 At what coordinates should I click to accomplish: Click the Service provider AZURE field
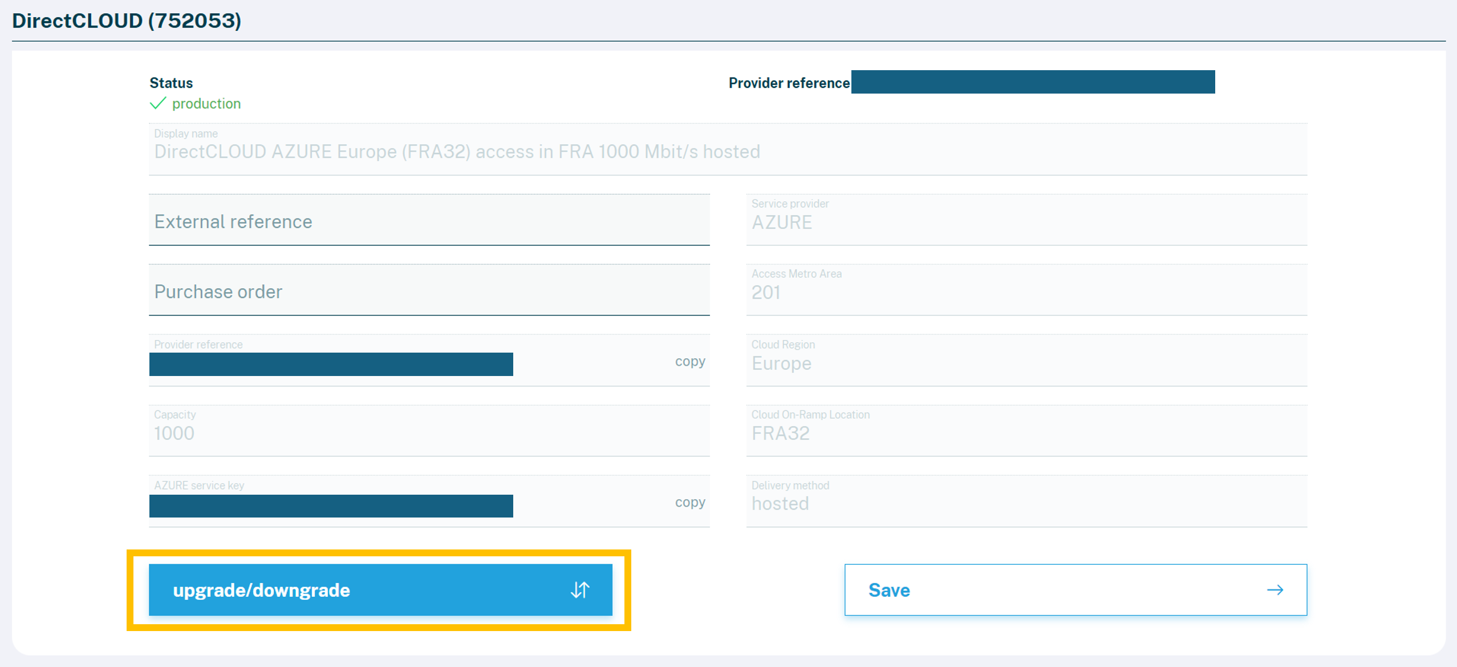click(1026, 220)
